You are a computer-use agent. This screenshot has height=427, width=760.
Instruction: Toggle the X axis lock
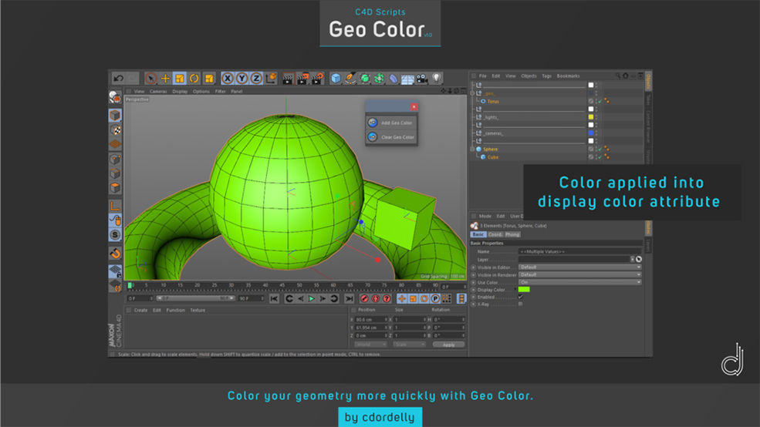tap(228, 78)
